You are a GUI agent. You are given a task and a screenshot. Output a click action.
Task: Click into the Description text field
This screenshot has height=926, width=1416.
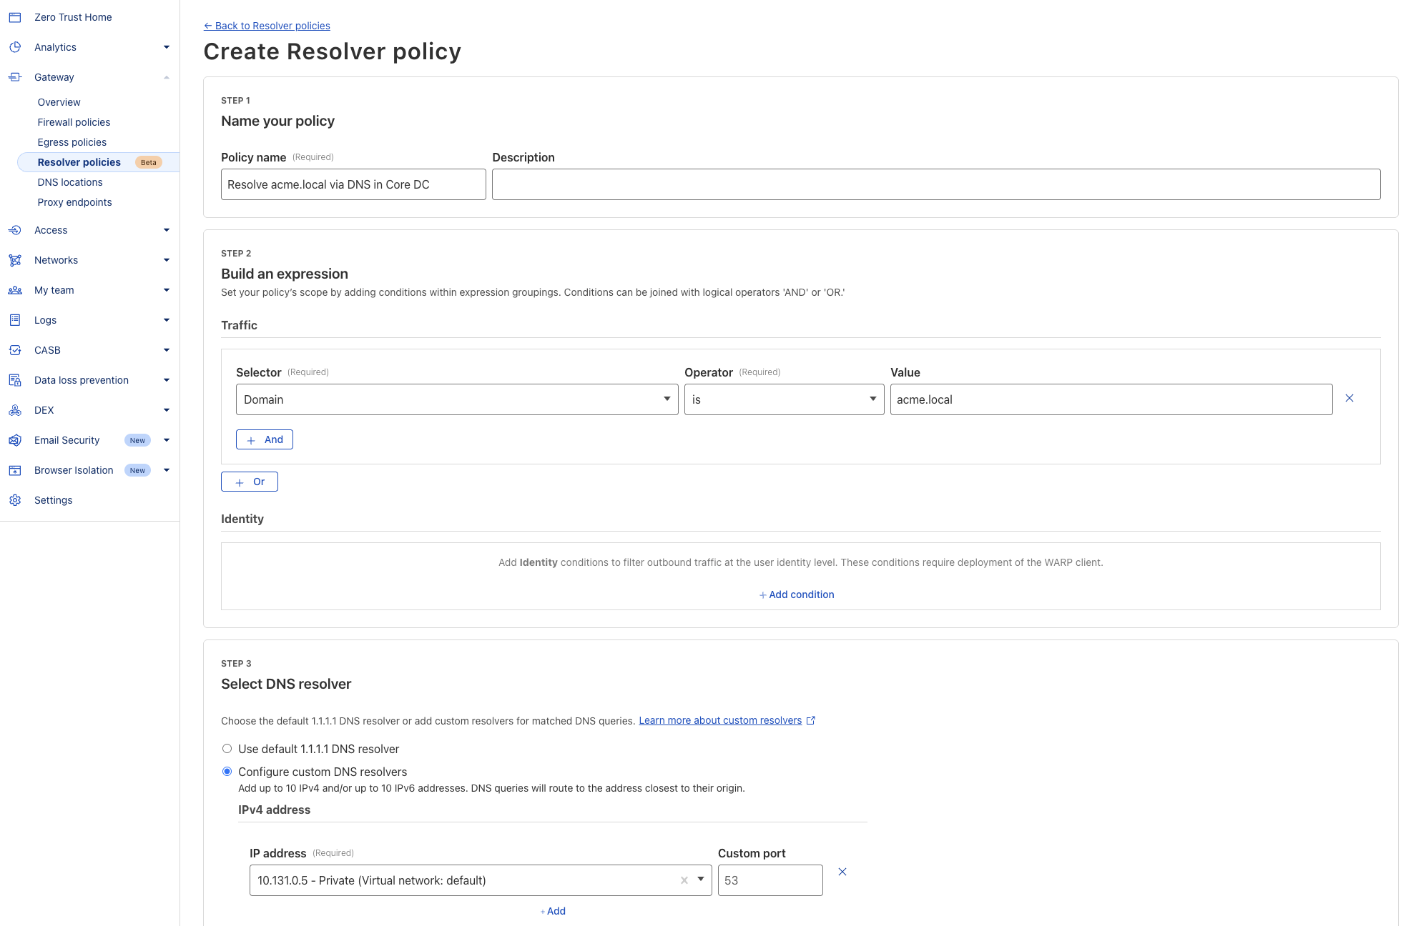[935, 184]
